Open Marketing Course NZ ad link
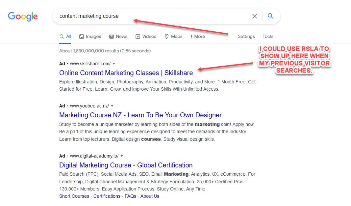Viewport: 351px width, 206px height. pyautogui.click(x=140, y=115)
